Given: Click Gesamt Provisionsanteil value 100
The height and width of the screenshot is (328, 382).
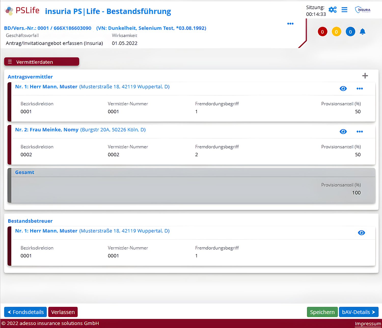Looking at the screenshot, I should [356, 193].
